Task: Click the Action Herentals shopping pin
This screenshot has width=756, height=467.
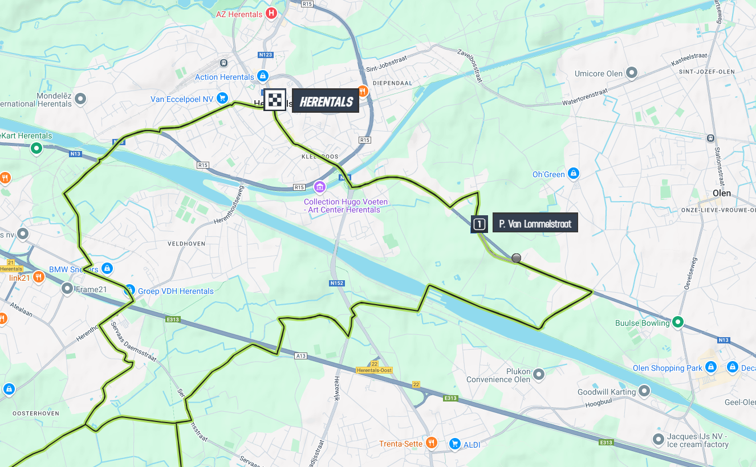Action: [x=262, y=76]
